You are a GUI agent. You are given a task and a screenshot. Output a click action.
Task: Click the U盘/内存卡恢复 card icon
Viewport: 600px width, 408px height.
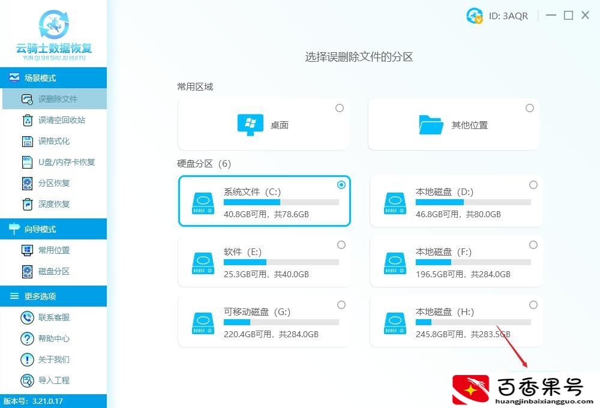[x=27, y=162]
